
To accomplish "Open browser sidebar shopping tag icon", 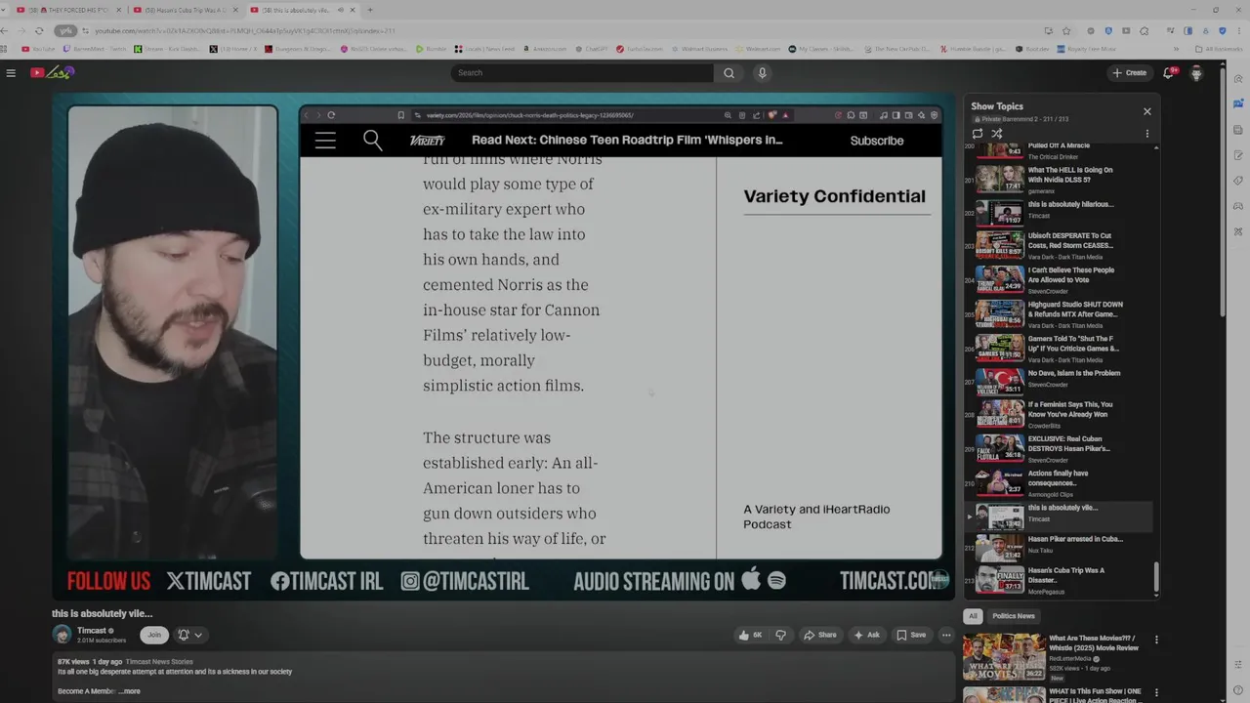I will click(x=1238, y=181).
